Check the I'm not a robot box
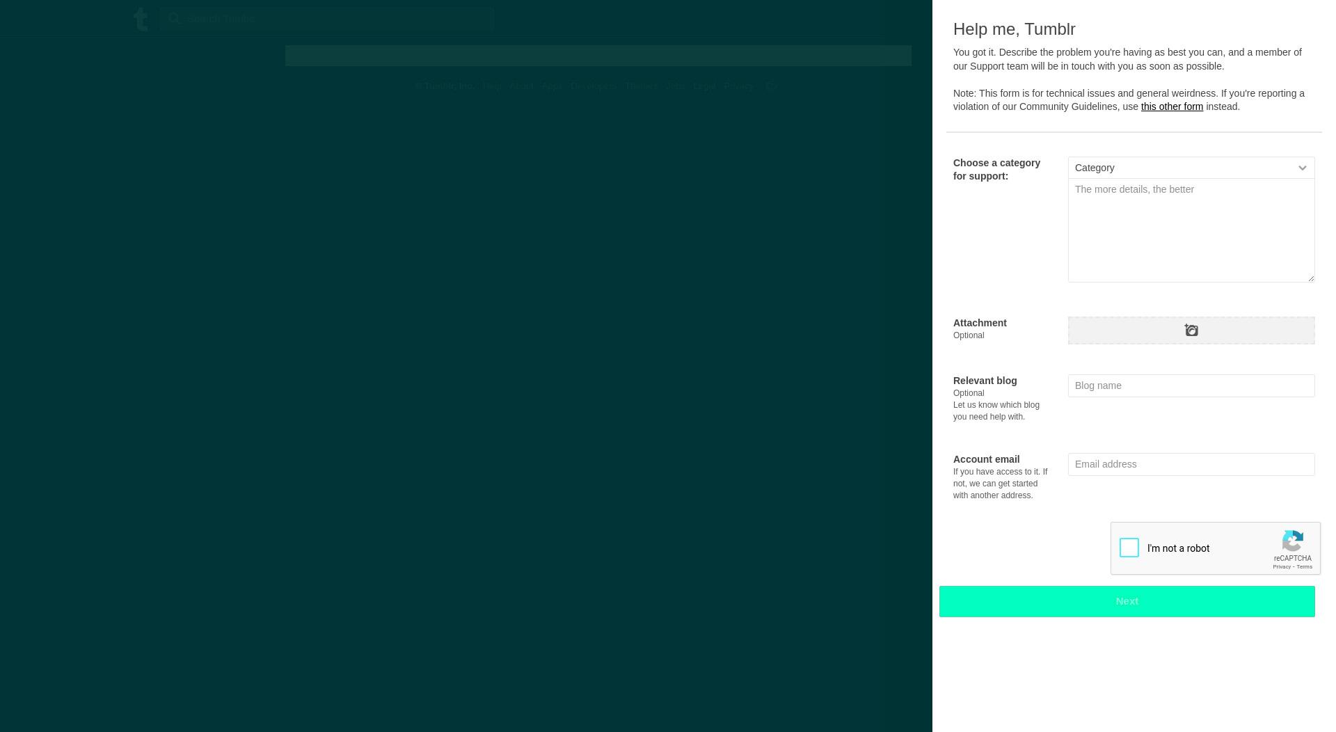Image resolution: width=1336 pixels, height=732 pixels. point(1129,548)
